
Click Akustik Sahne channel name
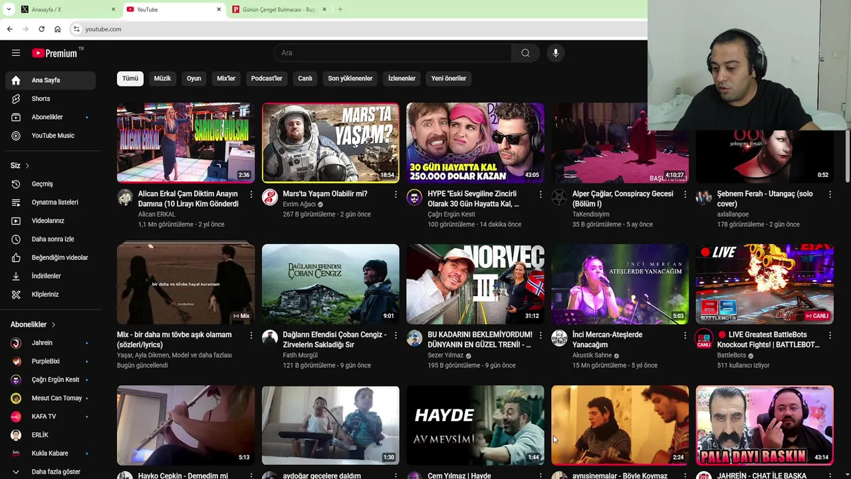(x=592, y=355)
